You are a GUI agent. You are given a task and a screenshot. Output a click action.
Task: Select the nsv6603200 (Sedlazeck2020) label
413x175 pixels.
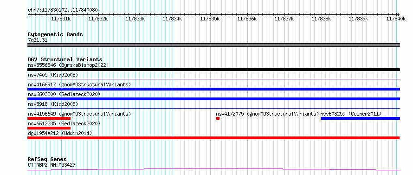pyautogui.click(x=64, y=94)
